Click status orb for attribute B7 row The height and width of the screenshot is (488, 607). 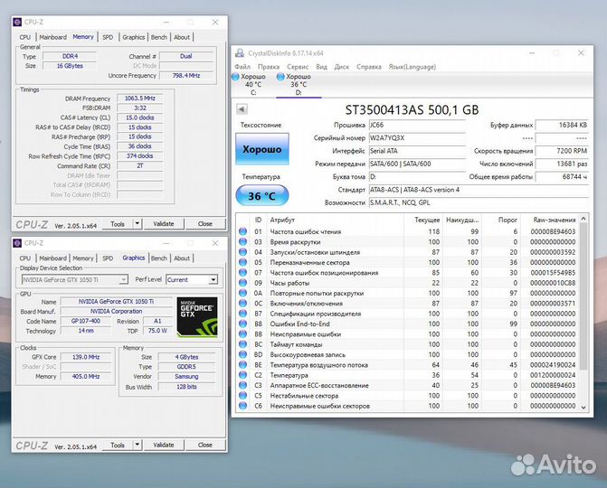pyautogui.click(x=242, y=314)
